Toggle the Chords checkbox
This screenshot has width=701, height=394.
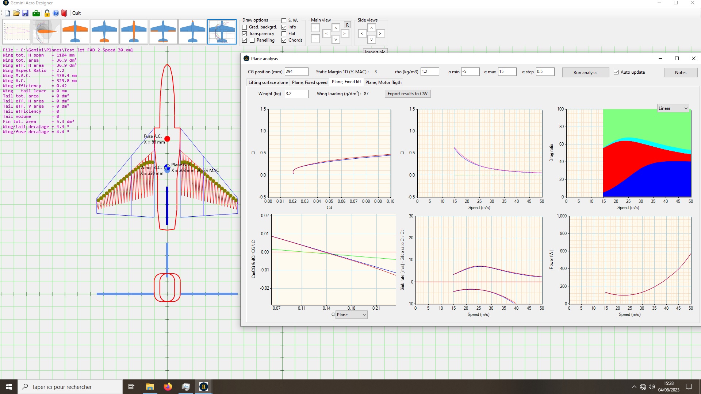click(284, 40)
